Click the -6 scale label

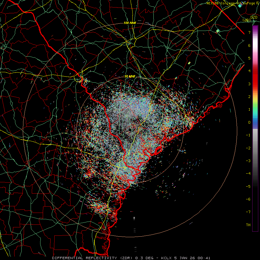(x=248, y=199)
